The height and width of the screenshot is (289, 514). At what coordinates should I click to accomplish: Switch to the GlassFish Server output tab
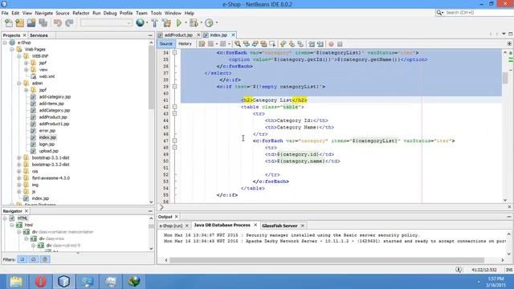point(279,226)
